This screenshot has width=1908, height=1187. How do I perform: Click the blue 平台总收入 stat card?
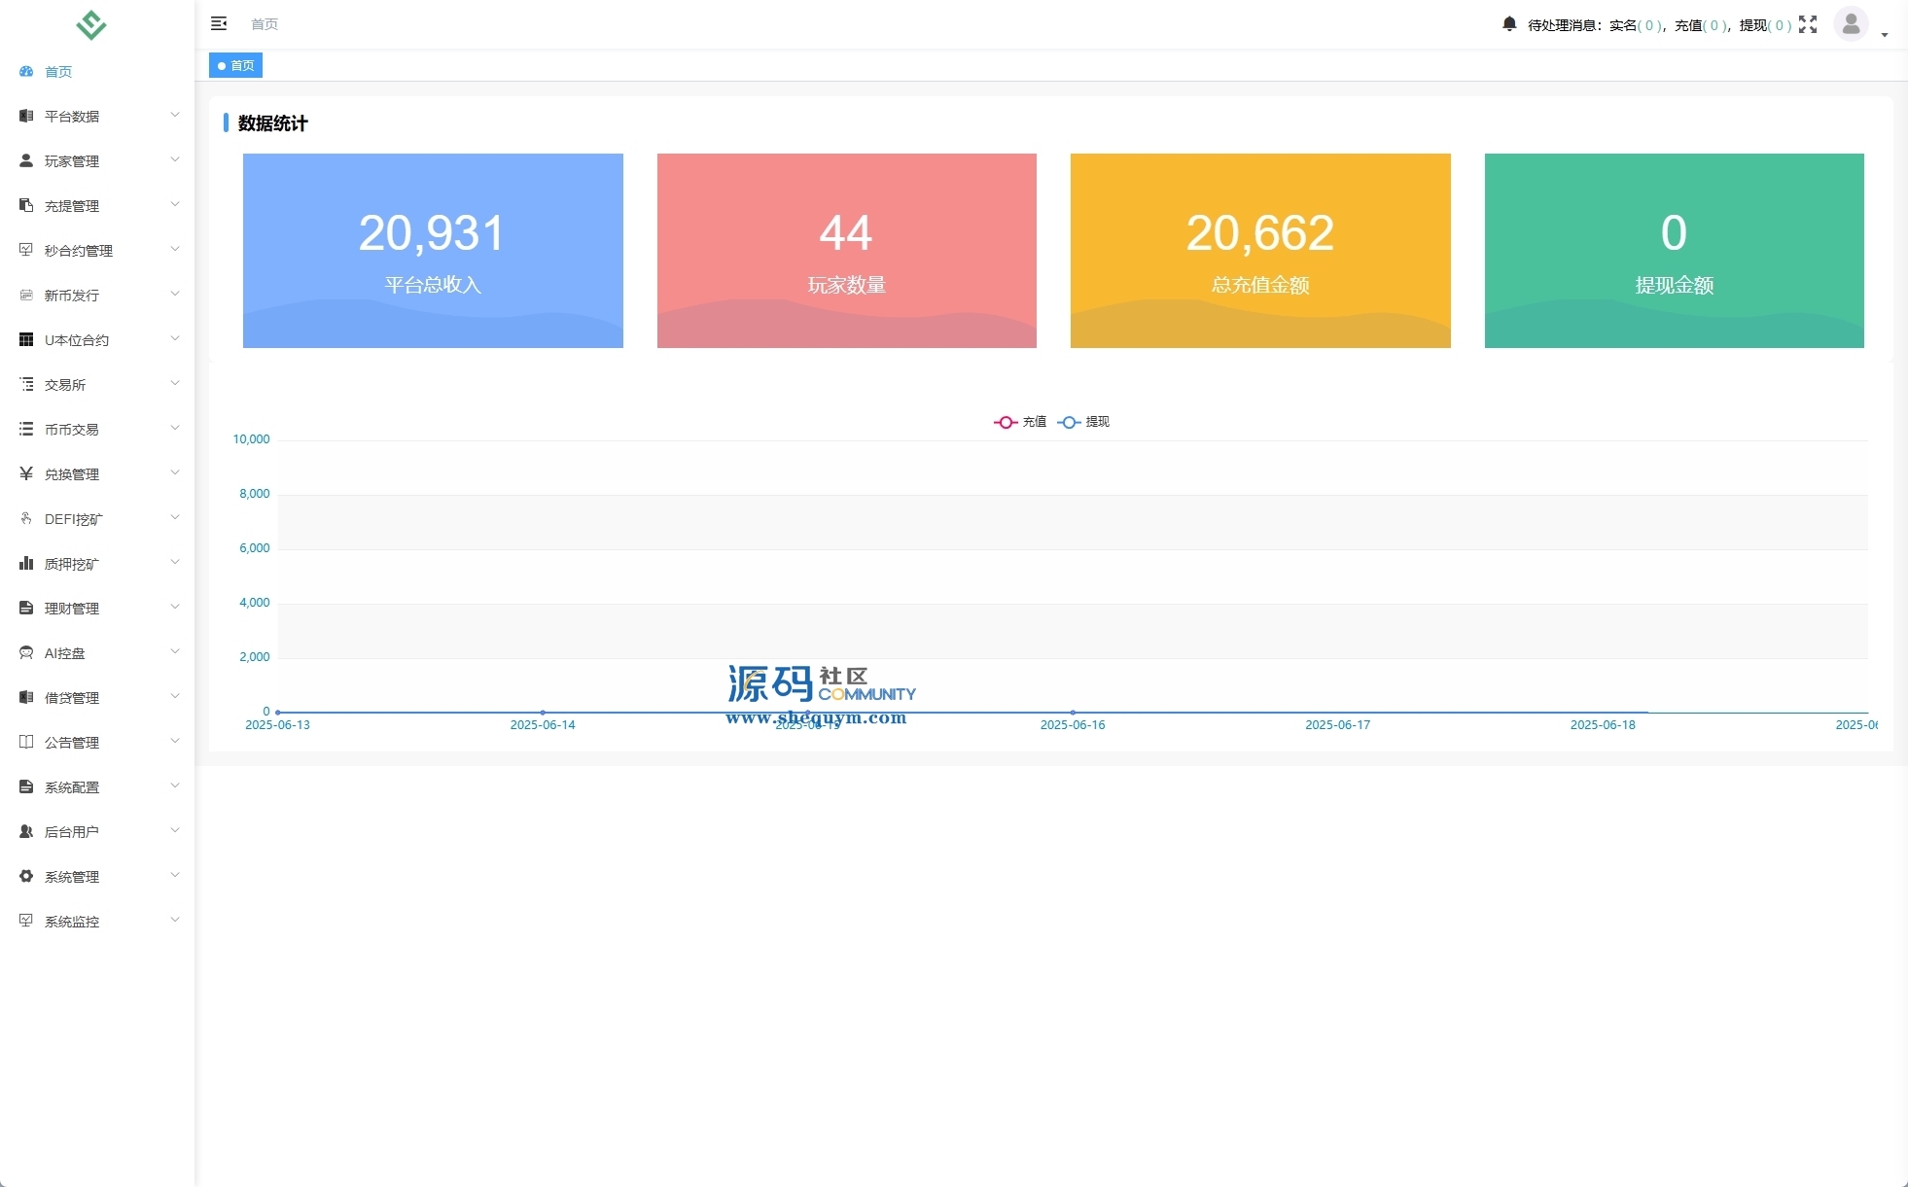pos(433,251)
